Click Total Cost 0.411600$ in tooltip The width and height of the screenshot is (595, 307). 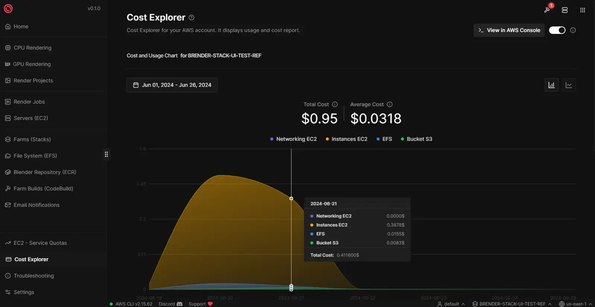tap(335, 255)
